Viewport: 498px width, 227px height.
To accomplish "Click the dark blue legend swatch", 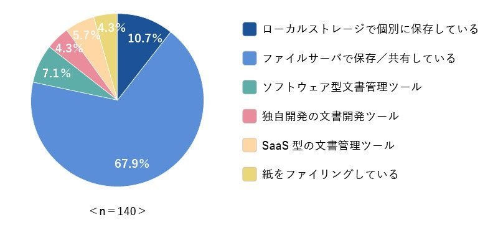I will (x=250, y=29).
